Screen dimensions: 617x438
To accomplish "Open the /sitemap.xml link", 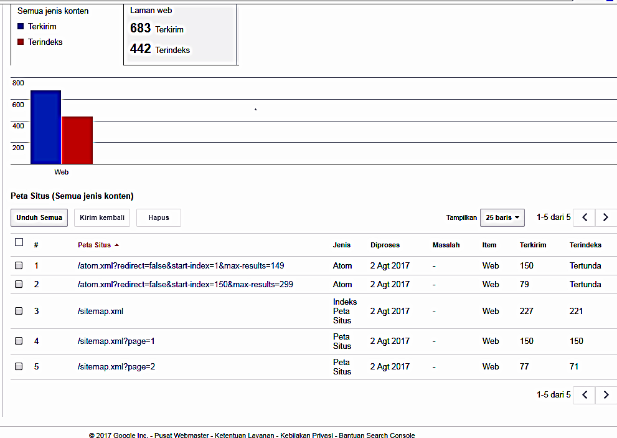I will pos(100,311).
